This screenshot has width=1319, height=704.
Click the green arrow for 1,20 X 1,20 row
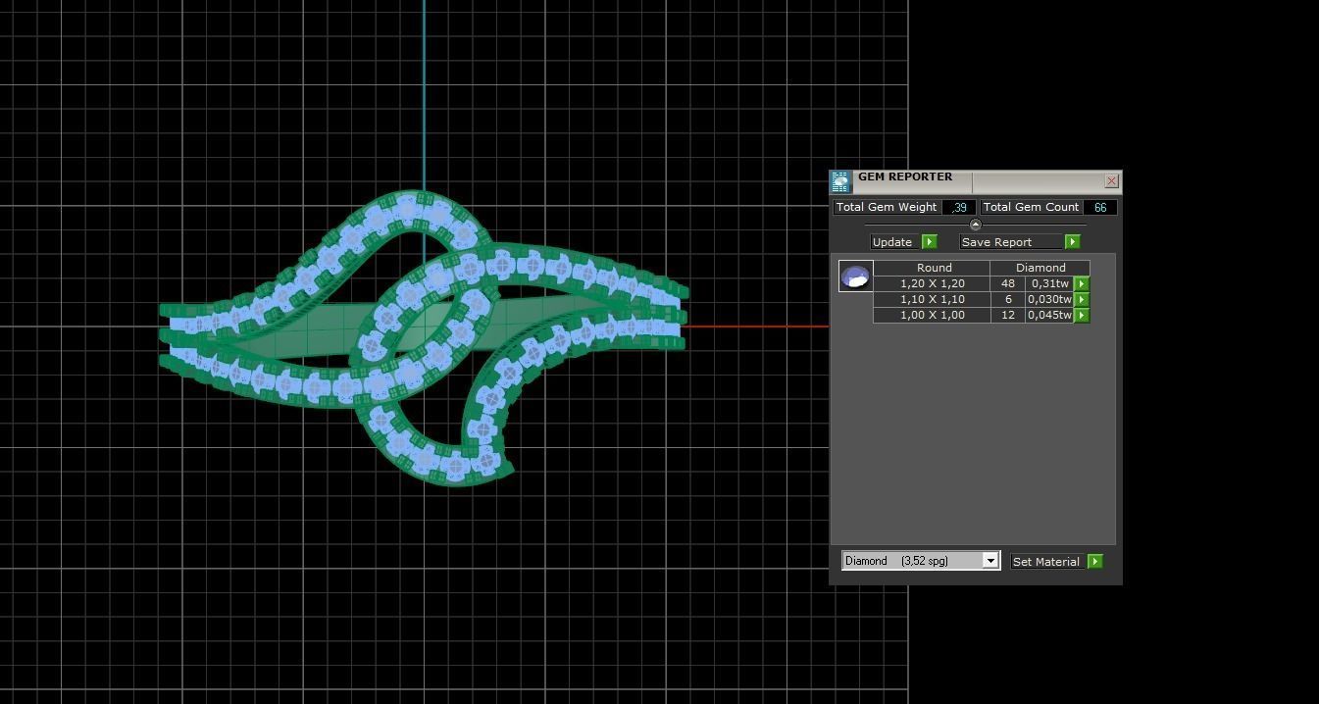click(x=1082, y=283)
